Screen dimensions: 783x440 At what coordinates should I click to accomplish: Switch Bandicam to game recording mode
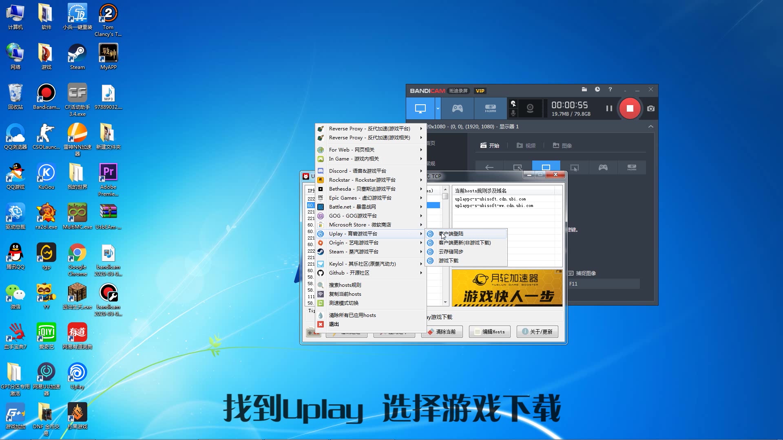pyautogui.click(x=458, y=108)
